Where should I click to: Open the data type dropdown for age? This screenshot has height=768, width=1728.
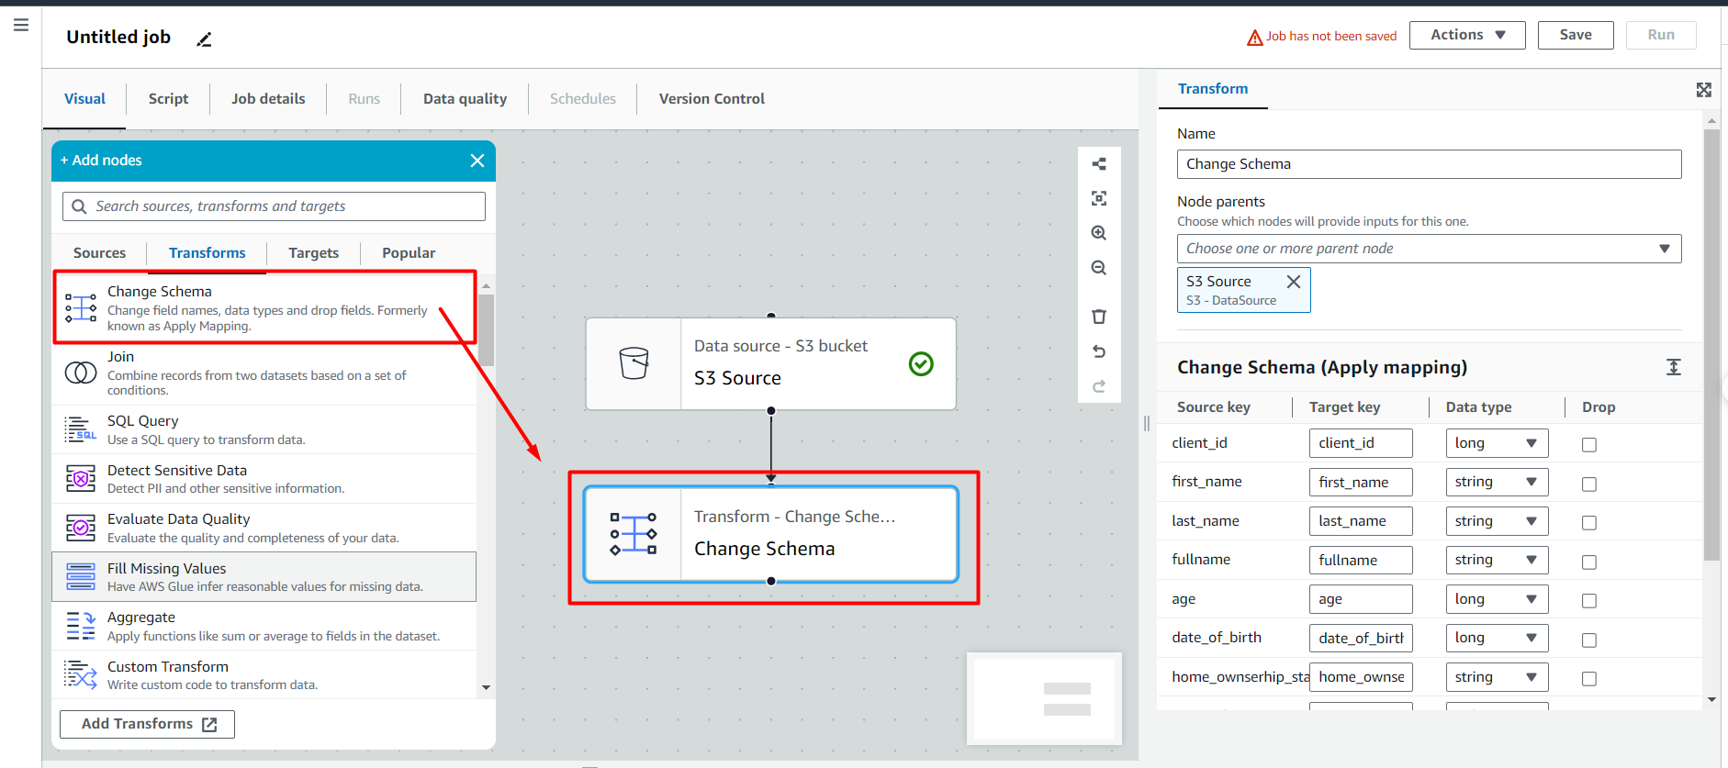1496,599
